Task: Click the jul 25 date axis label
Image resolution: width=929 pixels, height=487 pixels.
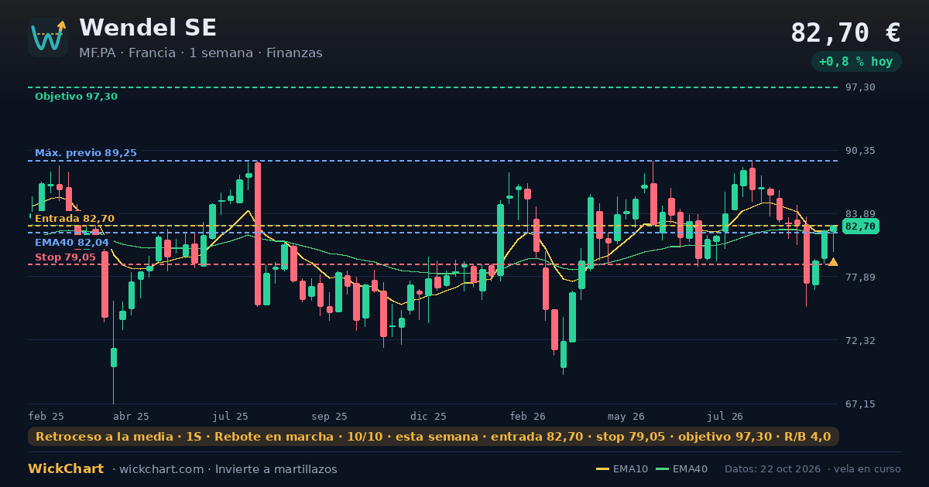Action: (x=231, y=416)
